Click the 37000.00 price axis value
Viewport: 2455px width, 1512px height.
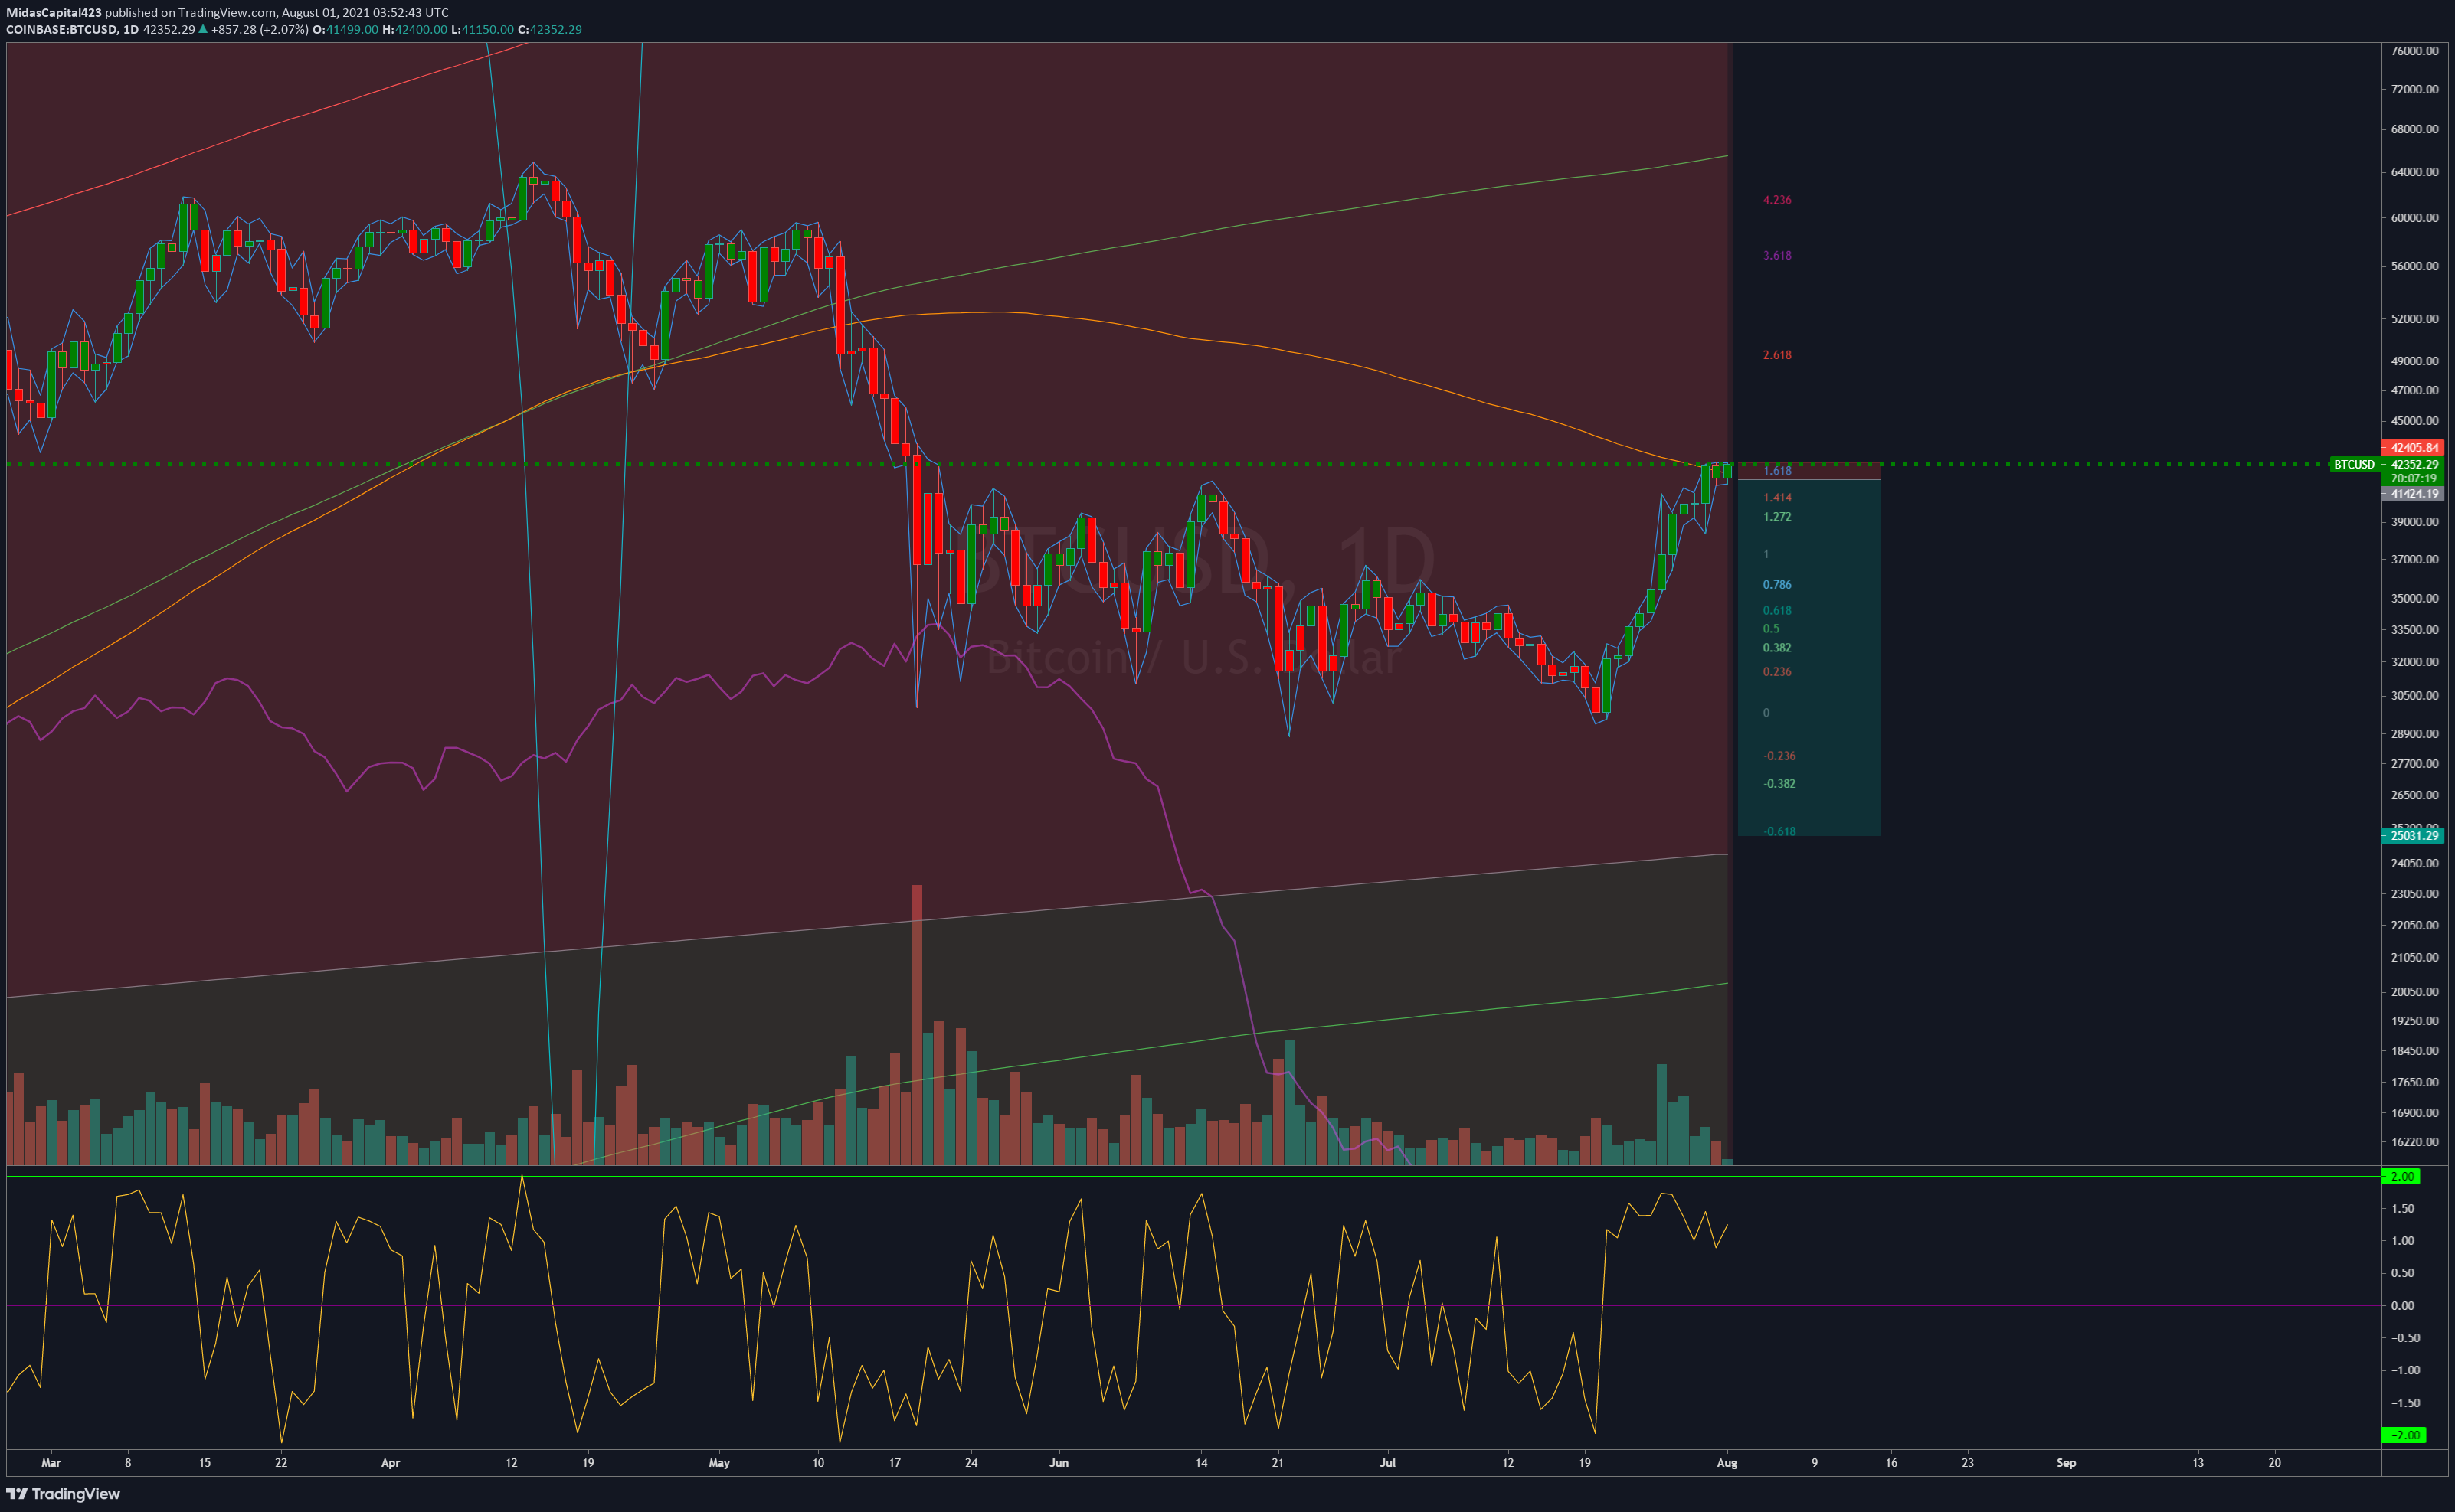coord(2414,559)
